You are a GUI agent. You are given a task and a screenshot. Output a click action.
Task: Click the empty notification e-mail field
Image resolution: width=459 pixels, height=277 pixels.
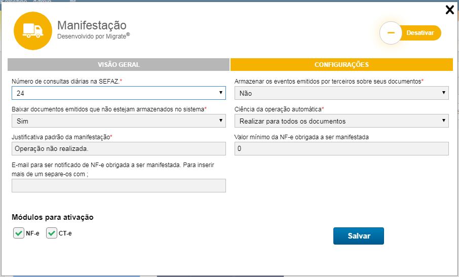[119, 186]
